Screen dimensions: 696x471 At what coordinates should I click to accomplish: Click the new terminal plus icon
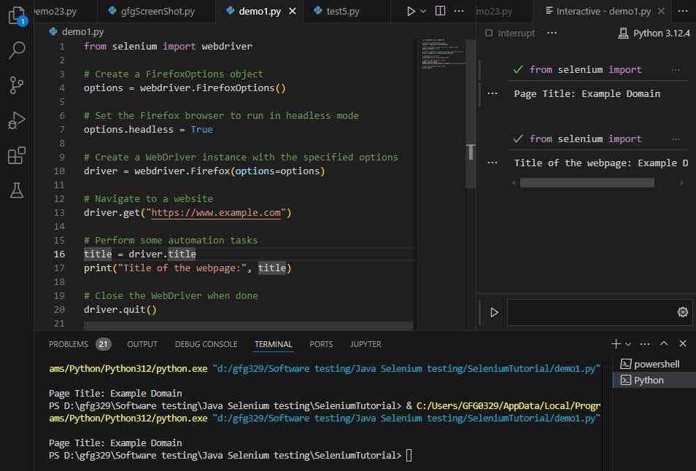tap(616, 343)
